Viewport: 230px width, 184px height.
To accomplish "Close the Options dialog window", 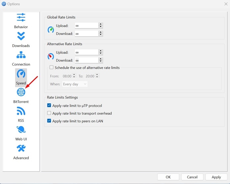I will pos(226,4).
